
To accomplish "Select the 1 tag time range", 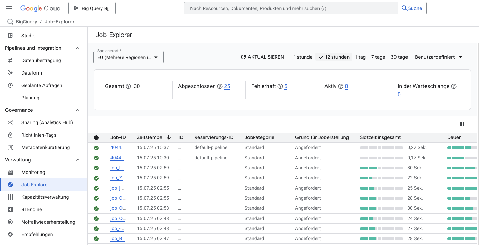I will tap(360, 57).
